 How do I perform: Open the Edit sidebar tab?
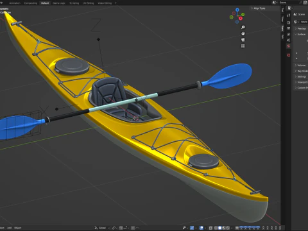click(x=282, y=37)
